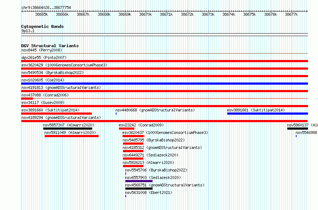Viewport: 318px width, 210px height.
Task: Click nsv5926213 (Almarri2020) label
Action: coord(148,162)
